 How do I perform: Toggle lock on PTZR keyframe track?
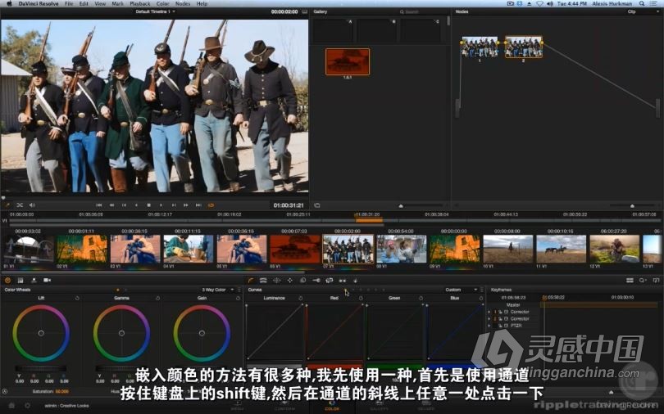point(500,326)
